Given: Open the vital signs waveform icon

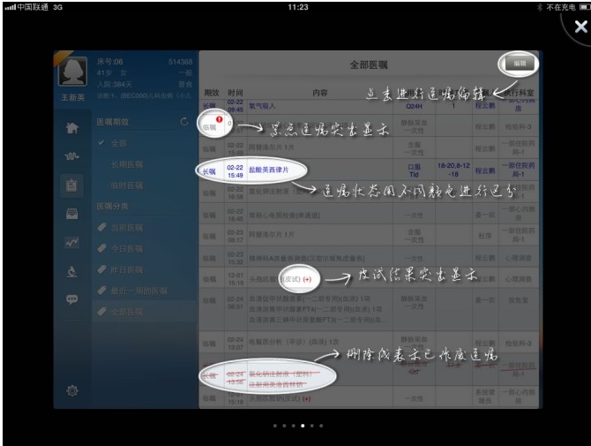Looking at the screenshot, I should tap(71, 156).
